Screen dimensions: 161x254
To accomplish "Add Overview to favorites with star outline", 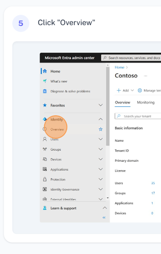I will click(101, 129).
